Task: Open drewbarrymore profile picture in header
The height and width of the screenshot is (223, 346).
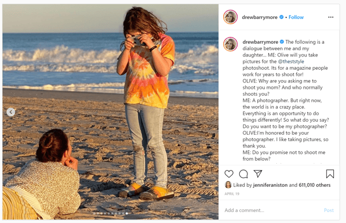Action: click(x=230, y=17)
